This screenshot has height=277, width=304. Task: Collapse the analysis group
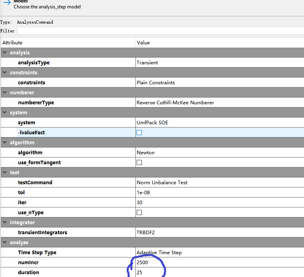(x=5, y=53)
